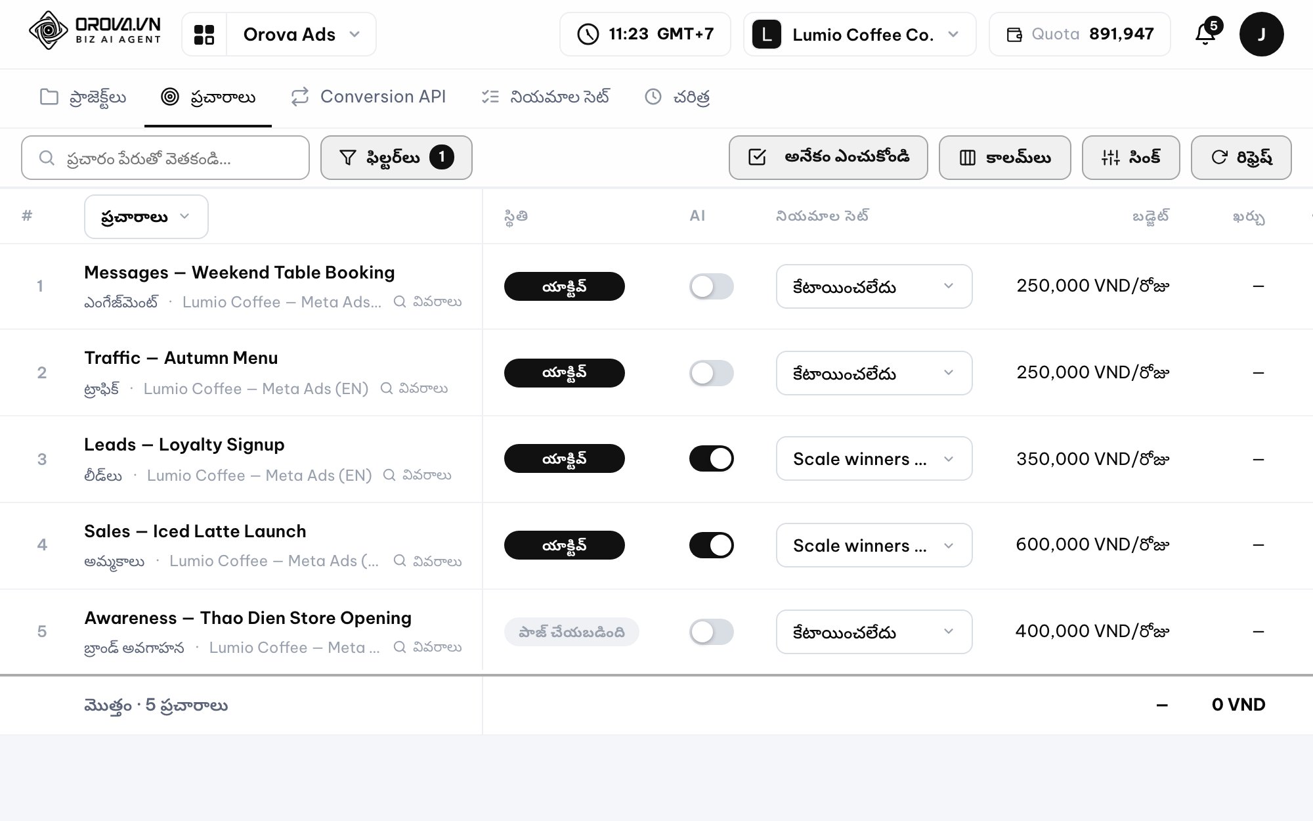Viewport: 1313px width, 821px height.
Task: Open rule set dropdown for Leads — Loyalty Signup
Action: pos(874,458)
